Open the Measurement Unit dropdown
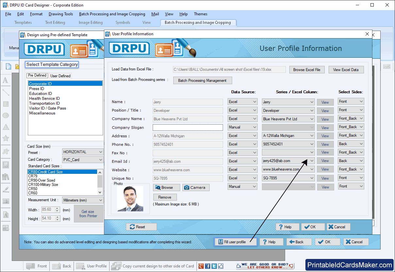 click(83, 200)
